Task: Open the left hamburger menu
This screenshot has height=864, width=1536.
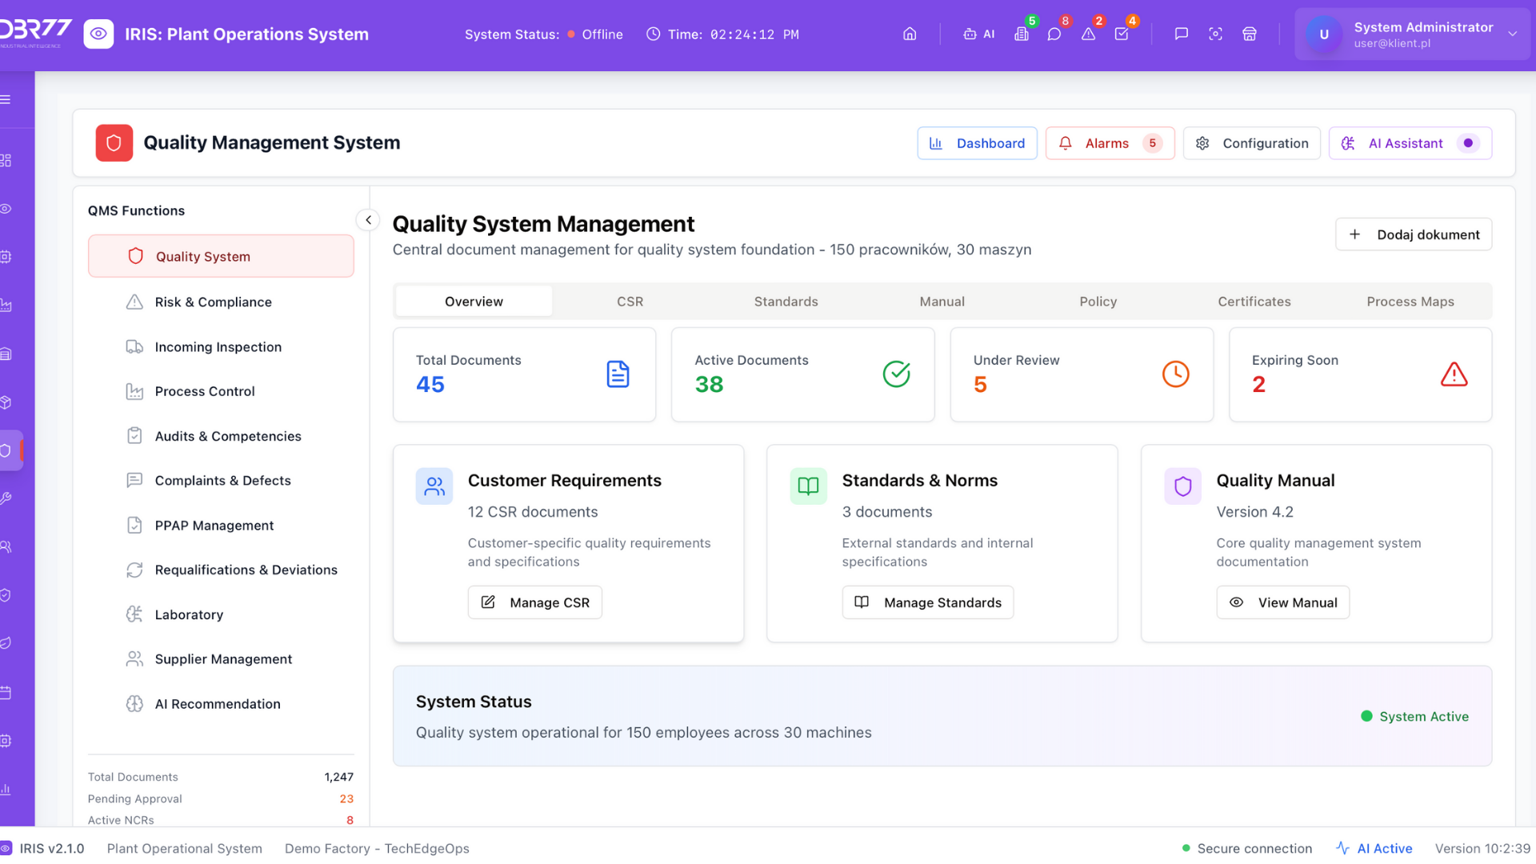Action: [x=6, y=99]
